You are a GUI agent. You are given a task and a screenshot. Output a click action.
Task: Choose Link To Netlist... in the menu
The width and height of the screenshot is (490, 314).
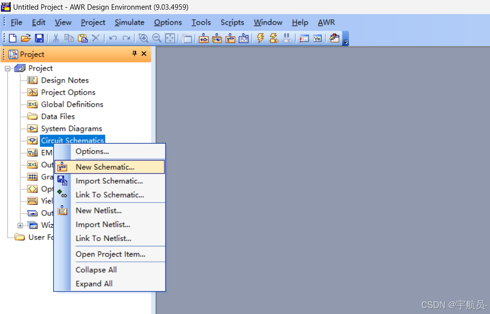(109, 239)
